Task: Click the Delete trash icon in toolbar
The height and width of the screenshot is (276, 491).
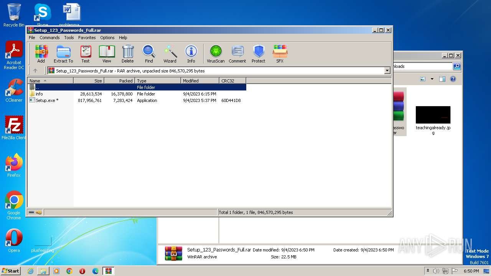Action: pyautogui.click(x=128, y=54)
